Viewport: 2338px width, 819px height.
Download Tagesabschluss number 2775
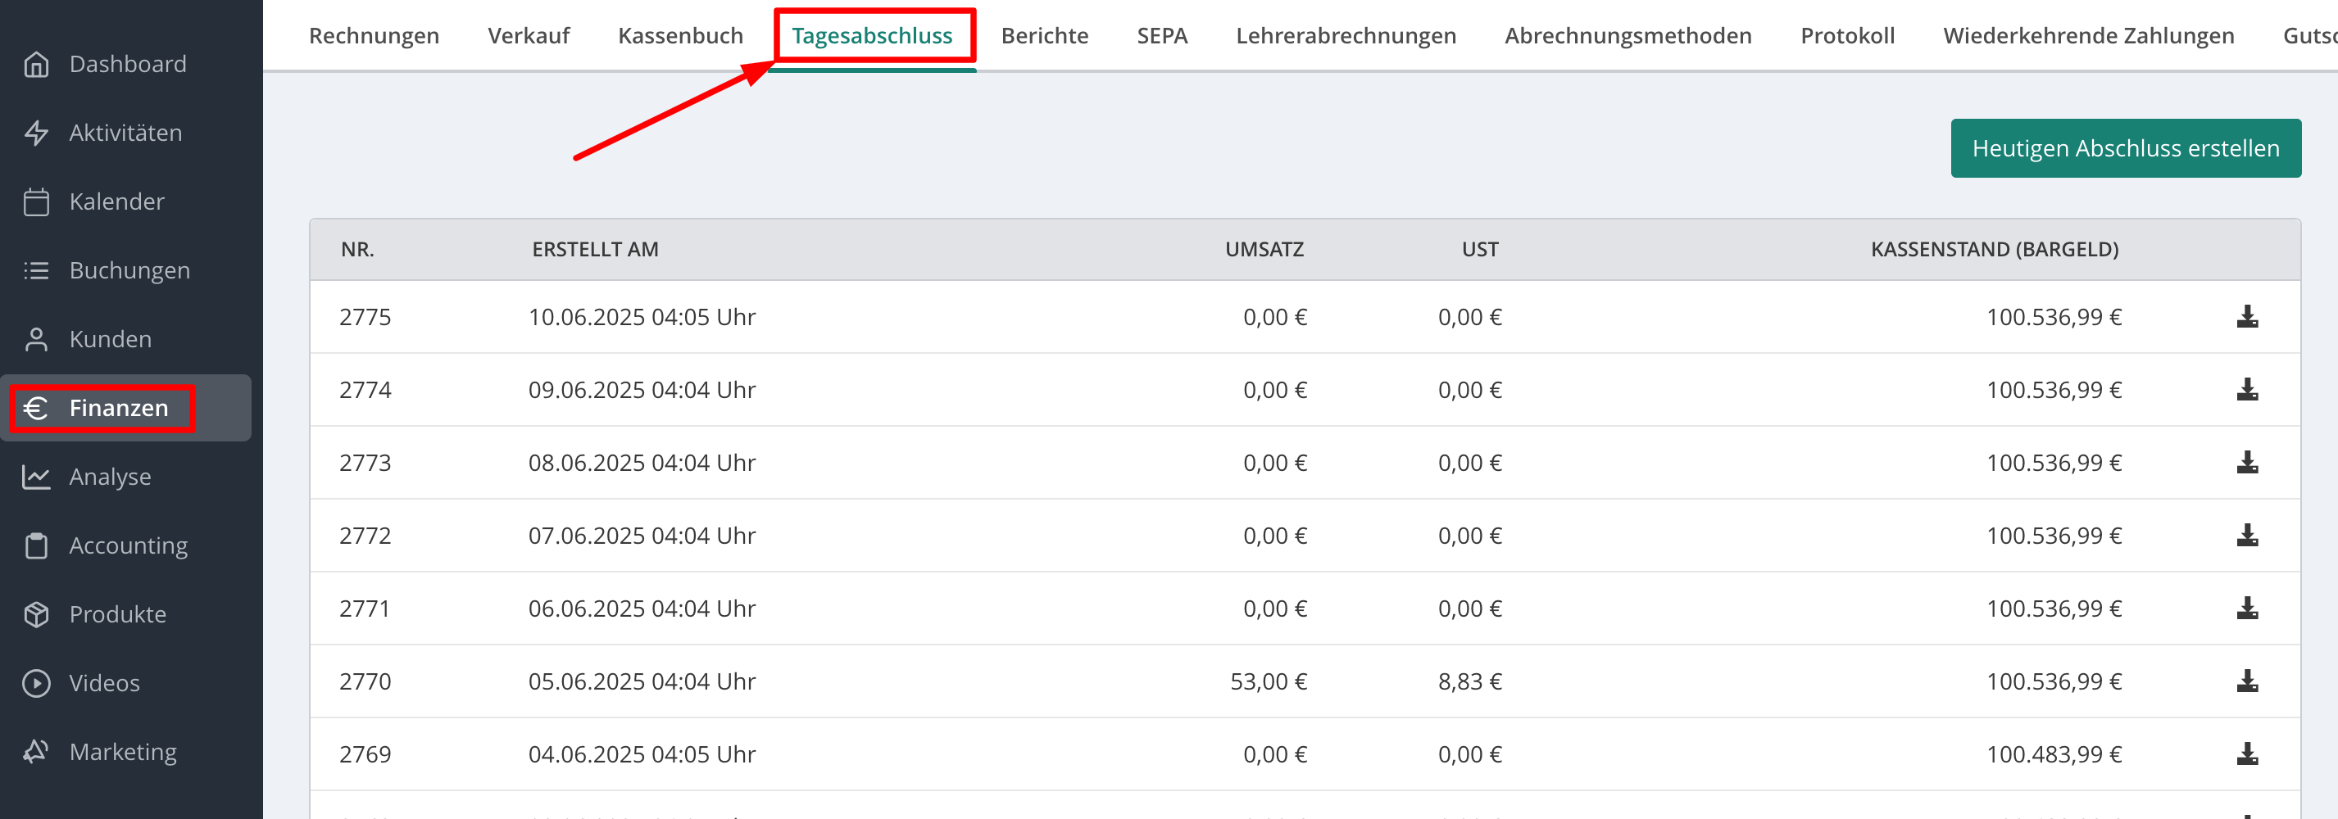(x=2247, y=316)
